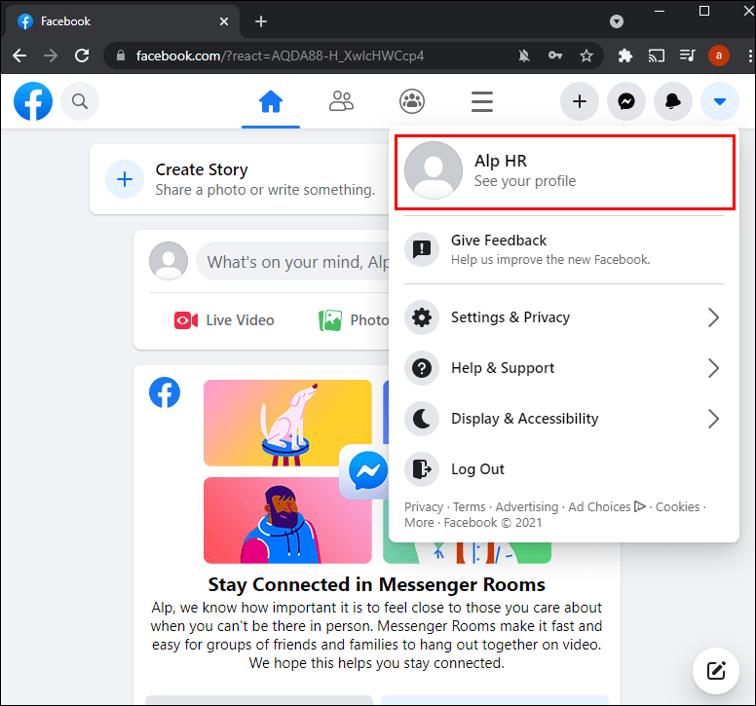This screenshot has width=756, height=706.
Task: Open the Privacy footer link
Action: 424,507
